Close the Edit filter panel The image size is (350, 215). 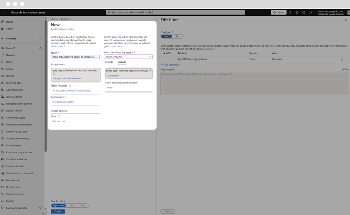(x=346, y=20)
